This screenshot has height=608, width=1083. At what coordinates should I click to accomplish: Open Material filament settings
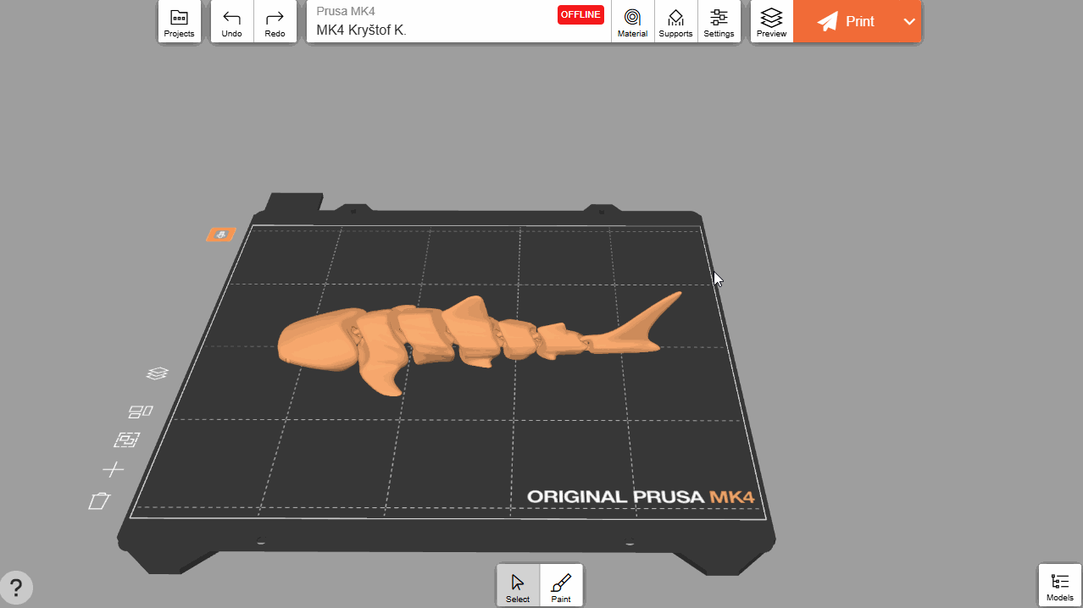[x=632, y=22]
